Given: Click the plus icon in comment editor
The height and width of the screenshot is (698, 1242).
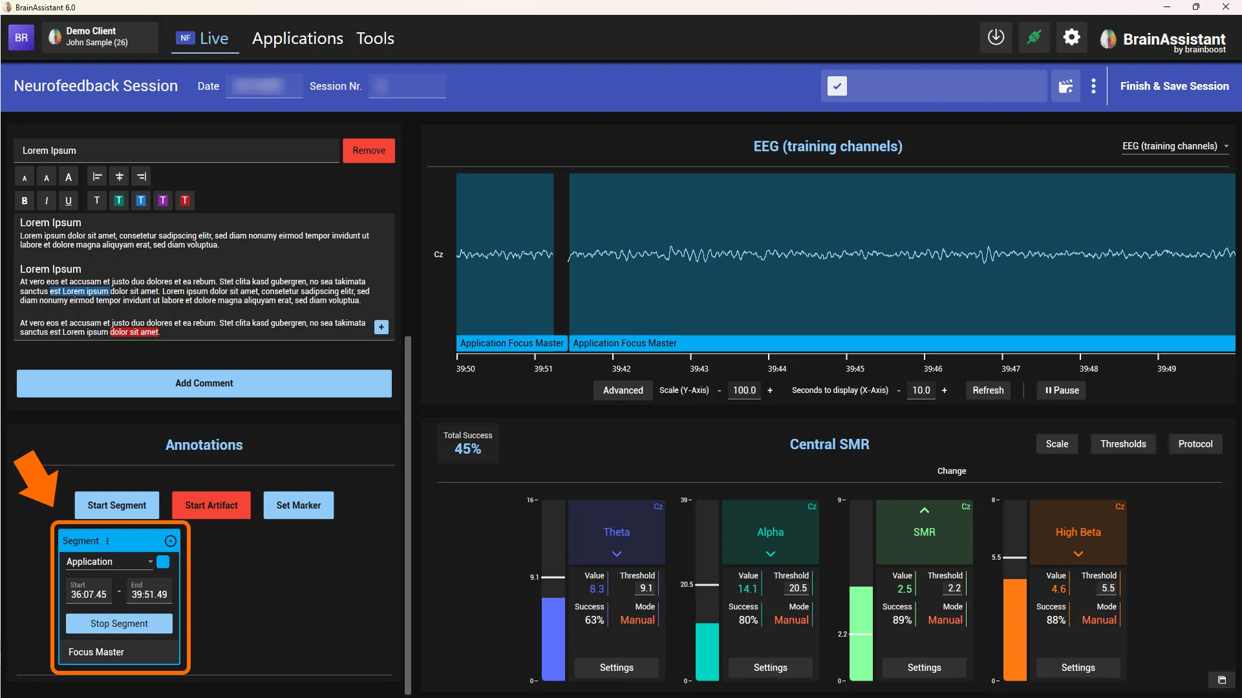Looking at the screenshot, I should (x=381, y=327).
